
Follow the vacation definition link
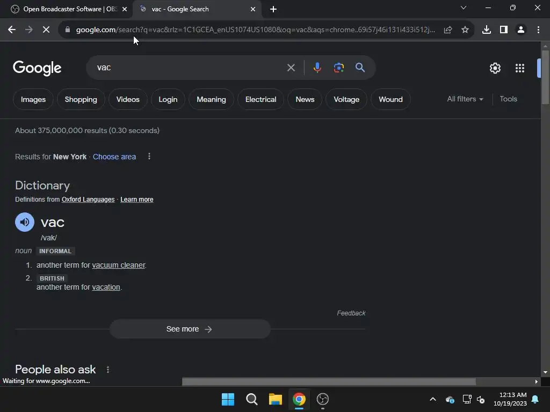click(106, 288)
